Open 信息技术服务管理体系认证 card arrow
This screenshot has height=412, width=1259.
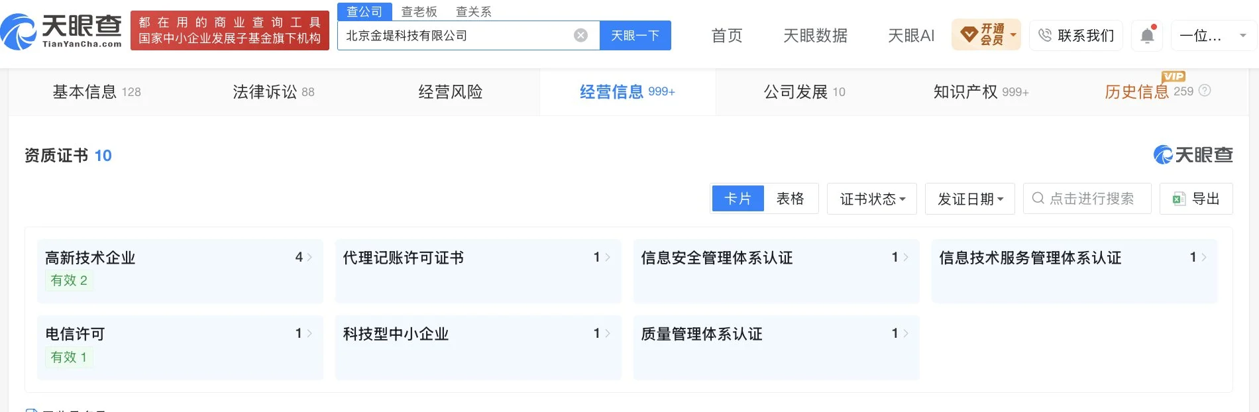point(1204,257)
